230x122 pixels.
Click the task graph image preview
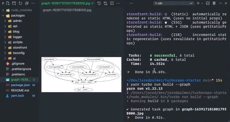[x=81, y=75]
